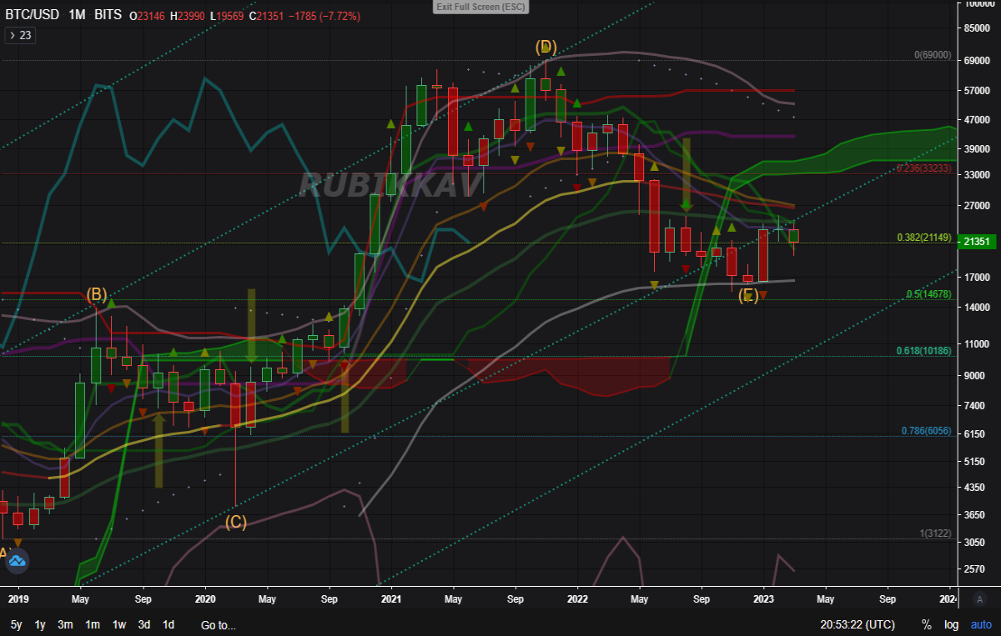Click the TradingView cloud logo icon
Screen dimensions: 1001x636
(18, 562)
